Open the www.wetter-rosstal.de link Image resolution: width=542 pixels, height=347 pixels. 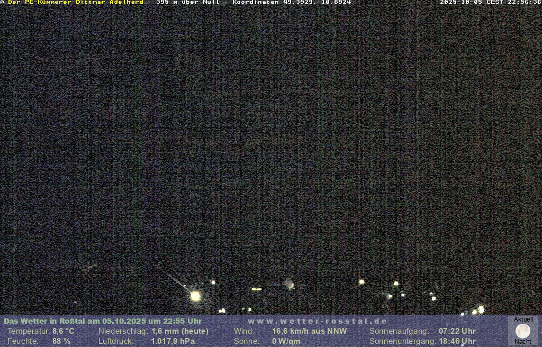click(x=317, y=321)
